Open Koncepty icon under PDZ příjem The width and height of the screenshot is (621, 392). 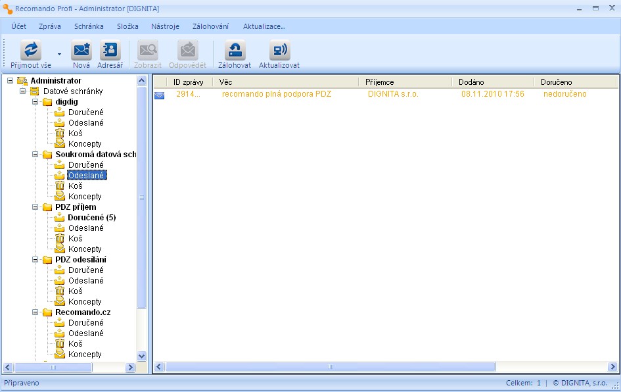click(59, 249)
